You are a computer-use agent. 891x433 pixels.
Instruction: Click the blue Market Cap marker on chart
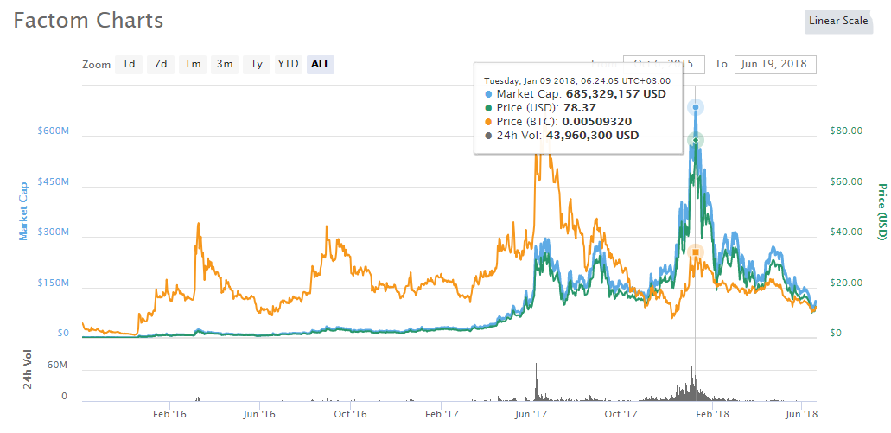(x=696, y=107)
